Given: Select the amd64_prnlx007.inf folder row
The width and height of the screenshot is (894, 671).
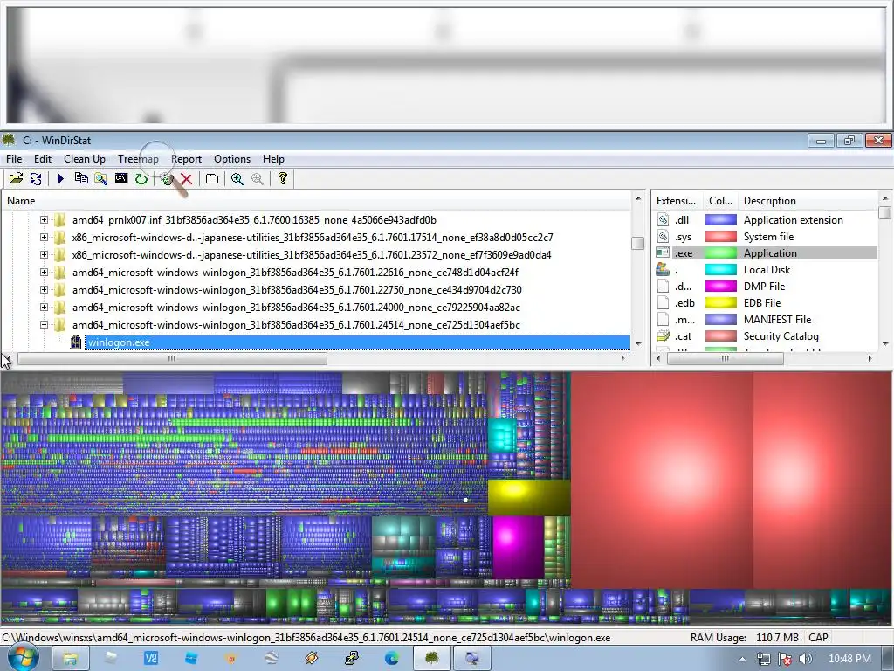Looking at the screenshot, I should [x=254, y=219].
